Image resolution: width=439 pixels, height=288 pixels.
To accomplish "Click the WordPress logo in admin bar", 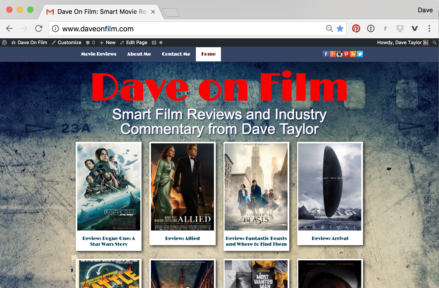I will pos(4,43).
